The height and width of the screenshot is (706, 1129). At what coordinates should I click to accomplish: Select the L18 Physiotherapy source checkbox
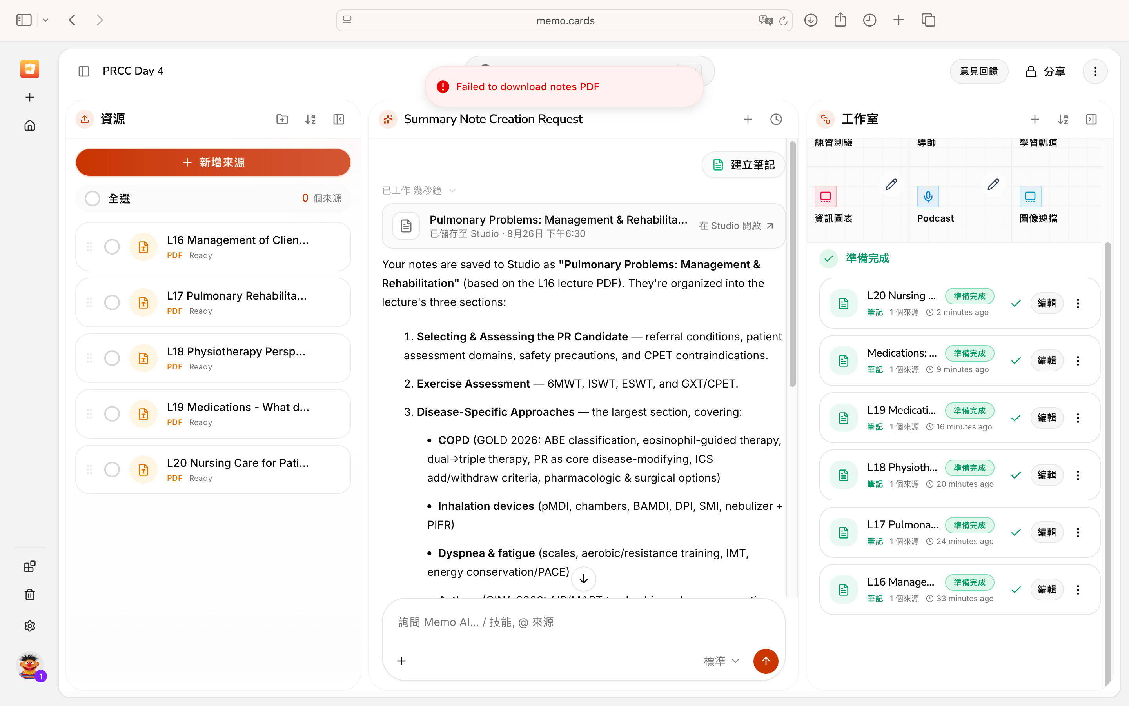pos(112,358)
